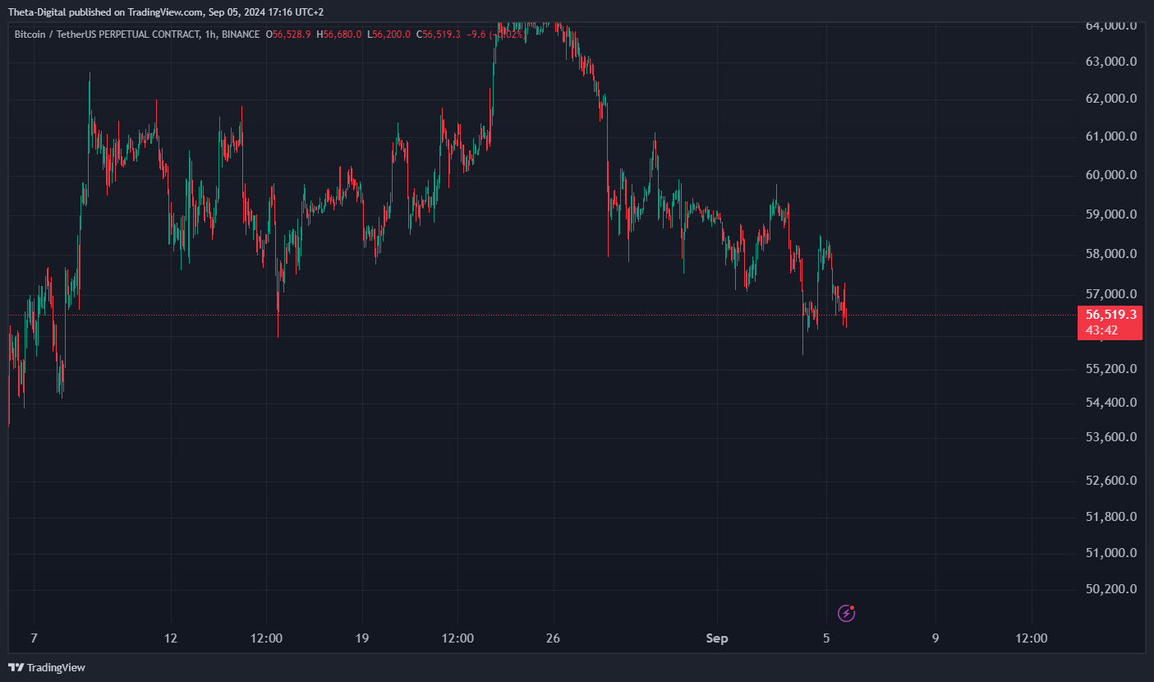Click the 19 date label on time axis

tap(362, 638)
